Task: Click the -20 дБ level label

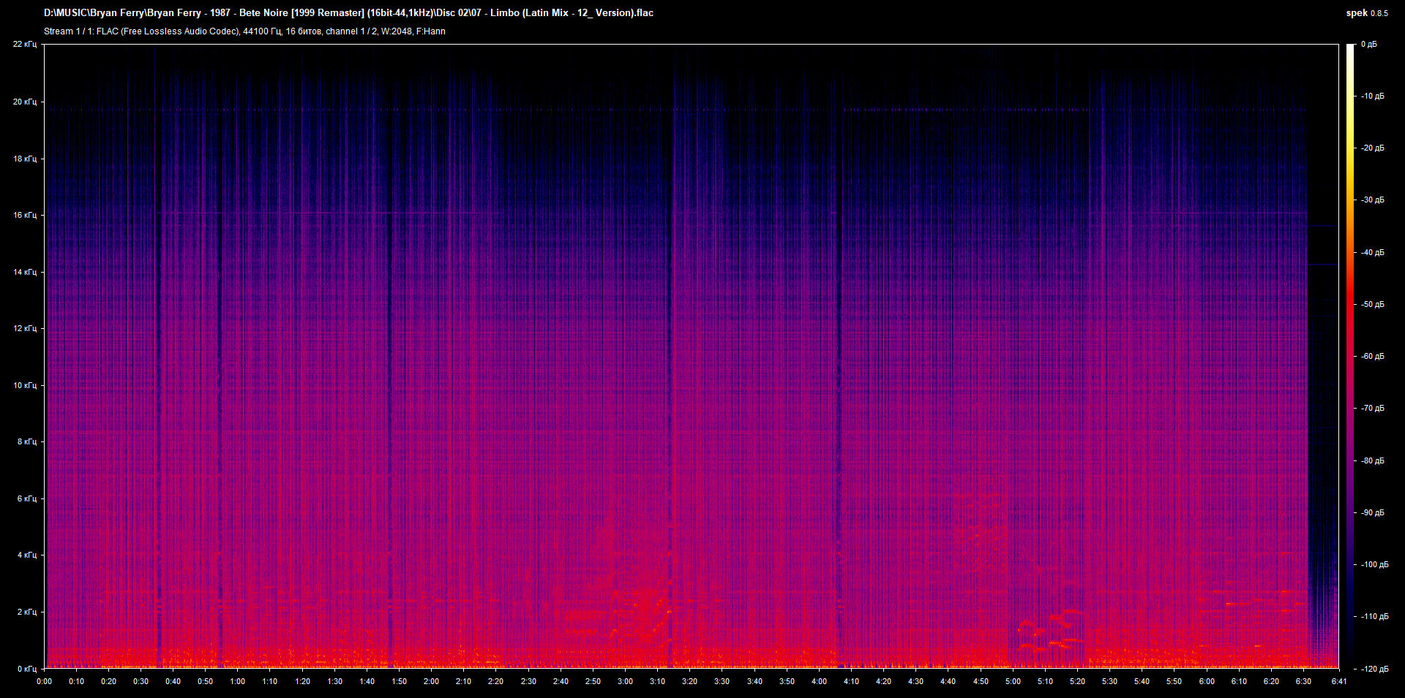Action: 1372,148
